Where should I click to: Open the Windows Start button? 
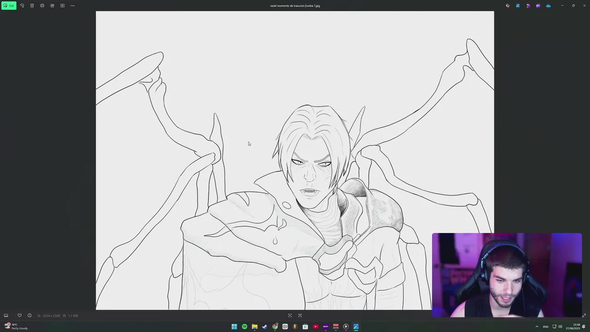point(234,326)
